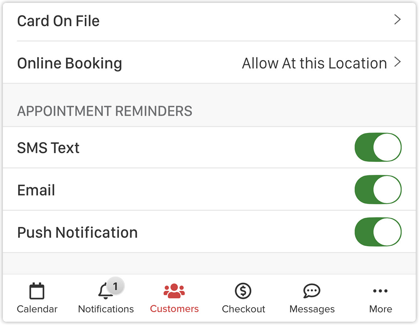The image size is (419, 325).
Task: Select Customers tab label
Action: pos(174,309)
